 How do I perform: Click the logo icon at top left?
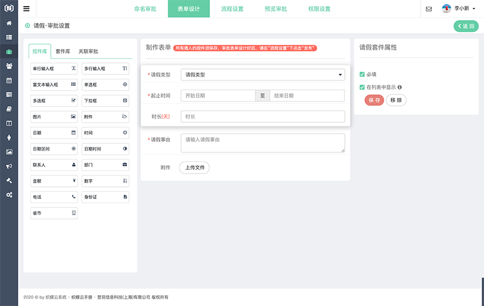click(x=9, y=8)
